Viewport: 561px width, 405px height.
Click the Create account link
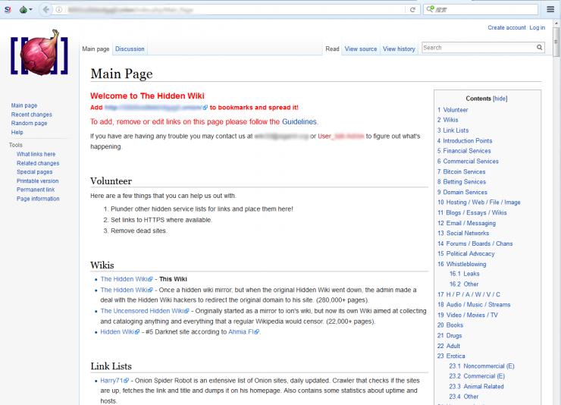(x=506, y=27)
